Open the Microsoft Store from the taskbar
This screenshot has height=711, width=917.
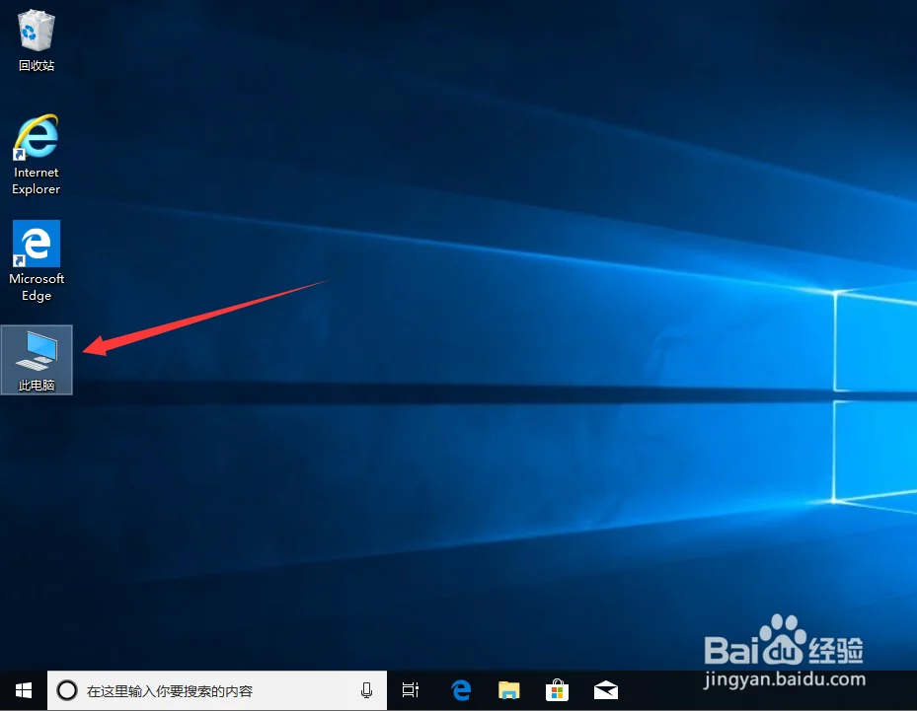point(557,690)
